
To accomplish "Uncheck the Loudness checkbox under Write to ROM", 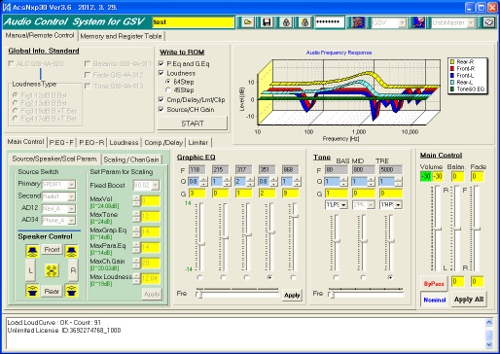I will click(x=161, y=73).
